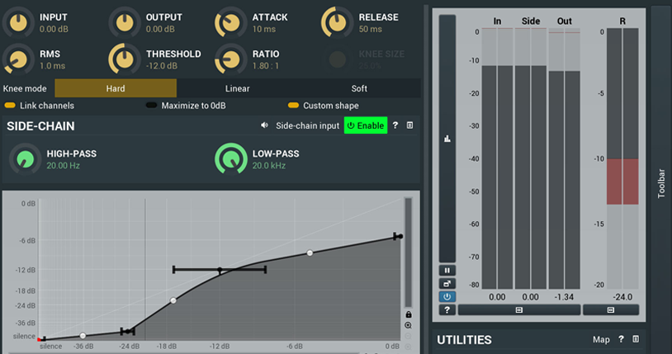Select the Soft knee mode
This screenshot has width=672, height=354.
359,88
